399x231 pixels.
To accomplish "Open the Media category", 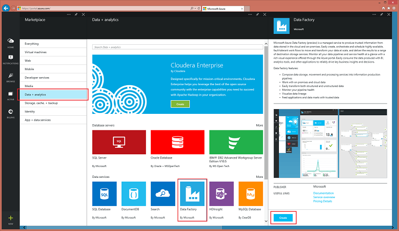I will click(x=53, y=86).
